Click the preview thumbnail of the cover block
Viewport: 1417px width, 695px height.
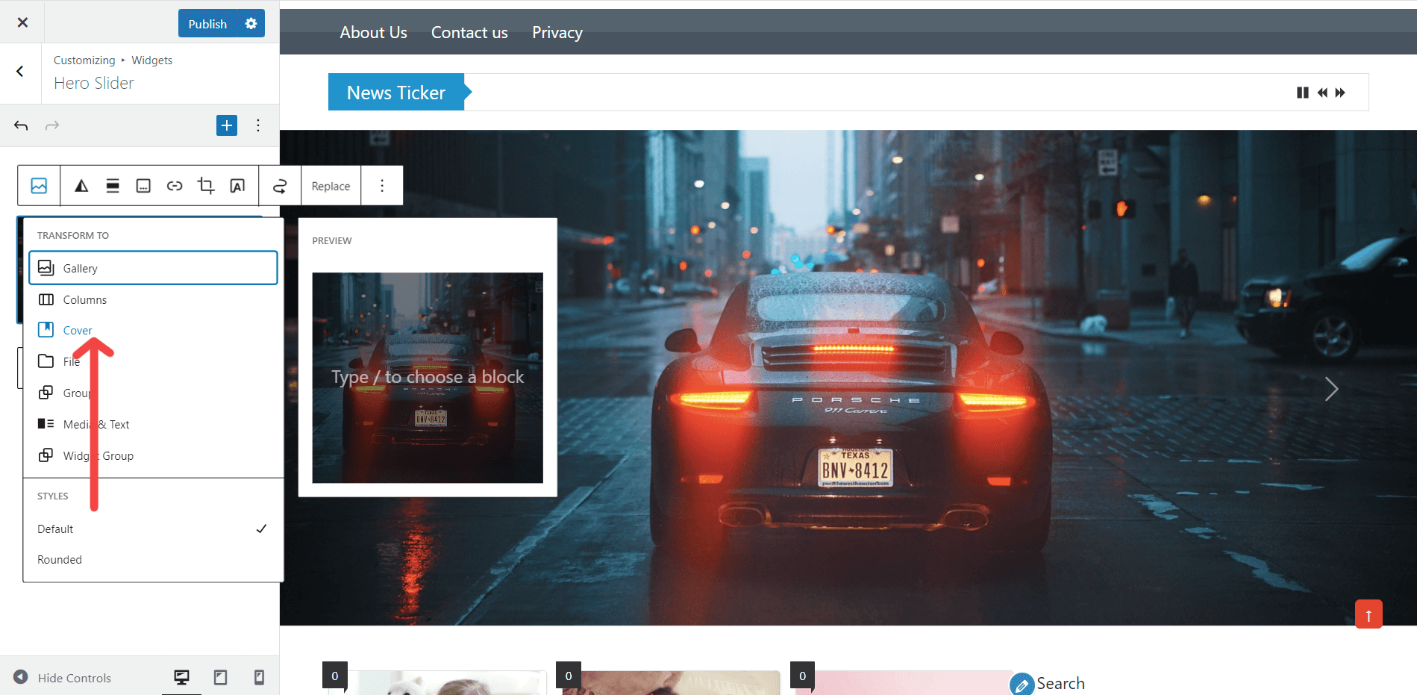click(x=428, y=378)
